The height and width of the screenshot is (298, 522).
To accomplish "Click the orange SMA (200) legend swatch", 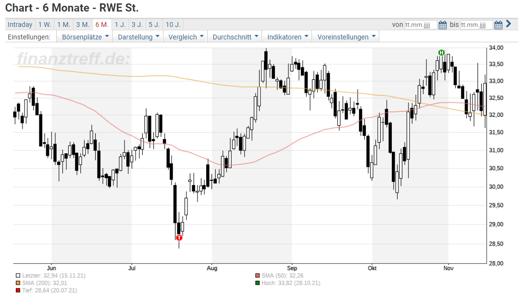I will (18, 283).
